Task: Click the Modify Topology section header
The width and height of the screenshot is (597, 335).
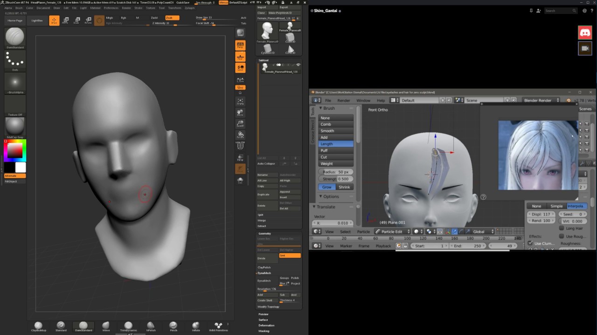Action: point(268,307)
